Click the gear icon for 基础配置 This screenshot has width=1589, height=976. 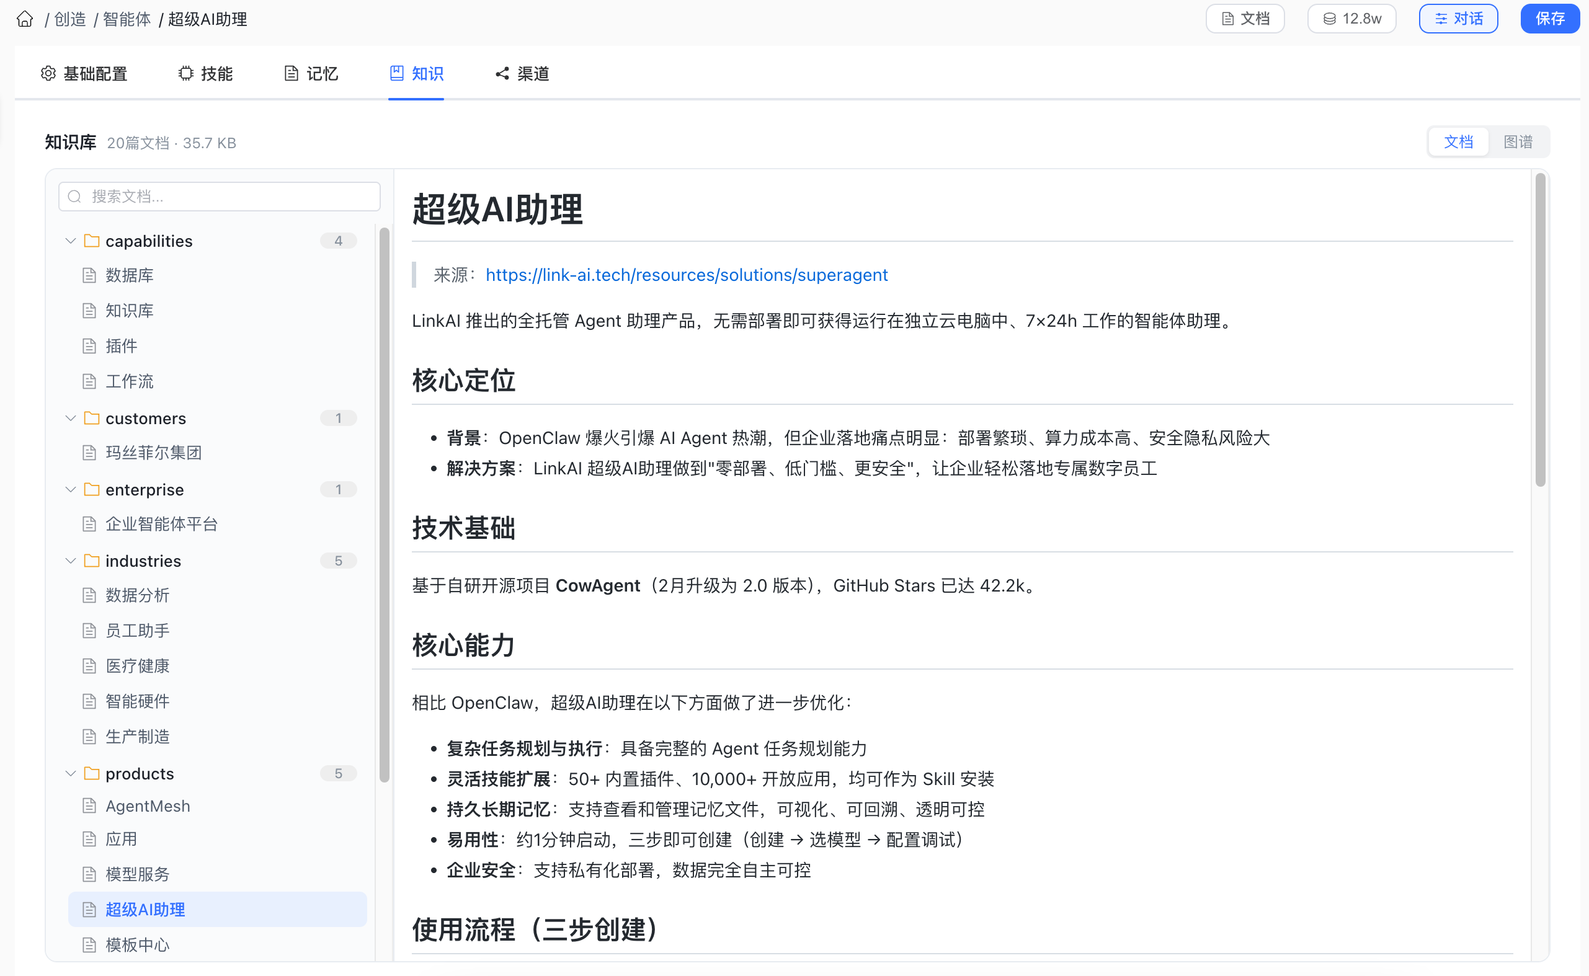48,74
